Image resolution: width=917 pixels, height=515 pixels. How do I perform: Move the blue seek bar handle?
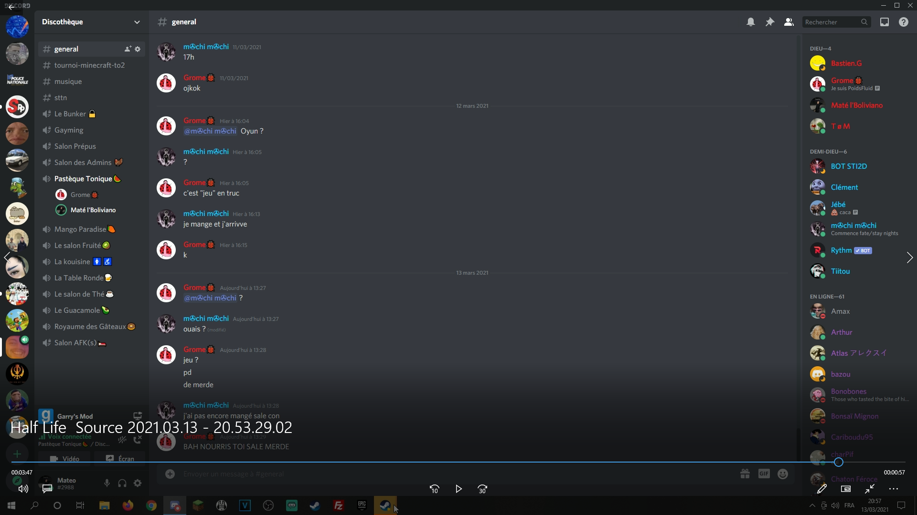pyautogui.click(x=839, y=462)
